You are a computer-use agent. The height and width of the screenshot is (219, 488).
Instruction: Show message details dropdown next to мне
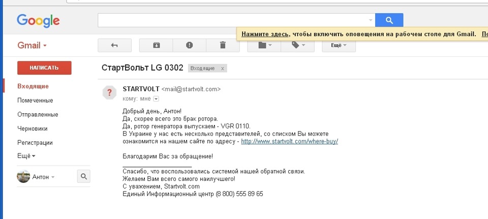(x=156, y=99)
